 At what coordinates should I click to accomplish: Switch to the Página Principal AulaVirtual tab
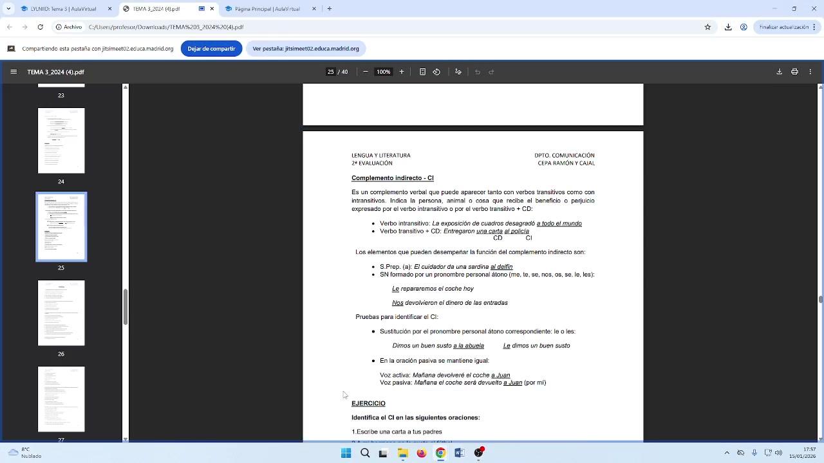click(270, 9)
